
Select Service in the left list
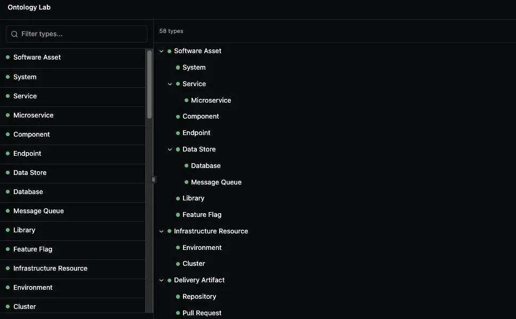coord(72,96)
